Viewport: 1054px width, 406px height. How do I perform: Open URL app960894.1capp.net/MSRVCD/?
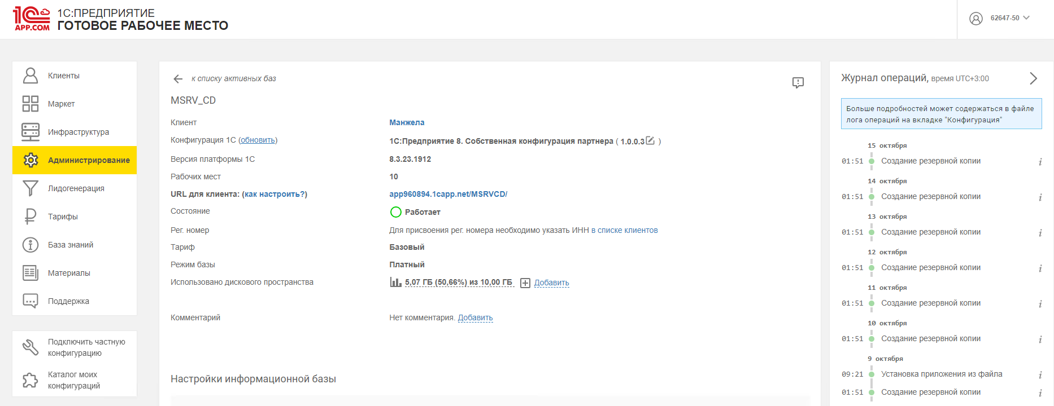448,194
